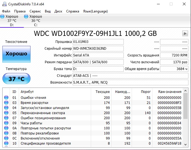Click the ID column header
The height and width of the screenshot is (150, 191).
[14, 92]
